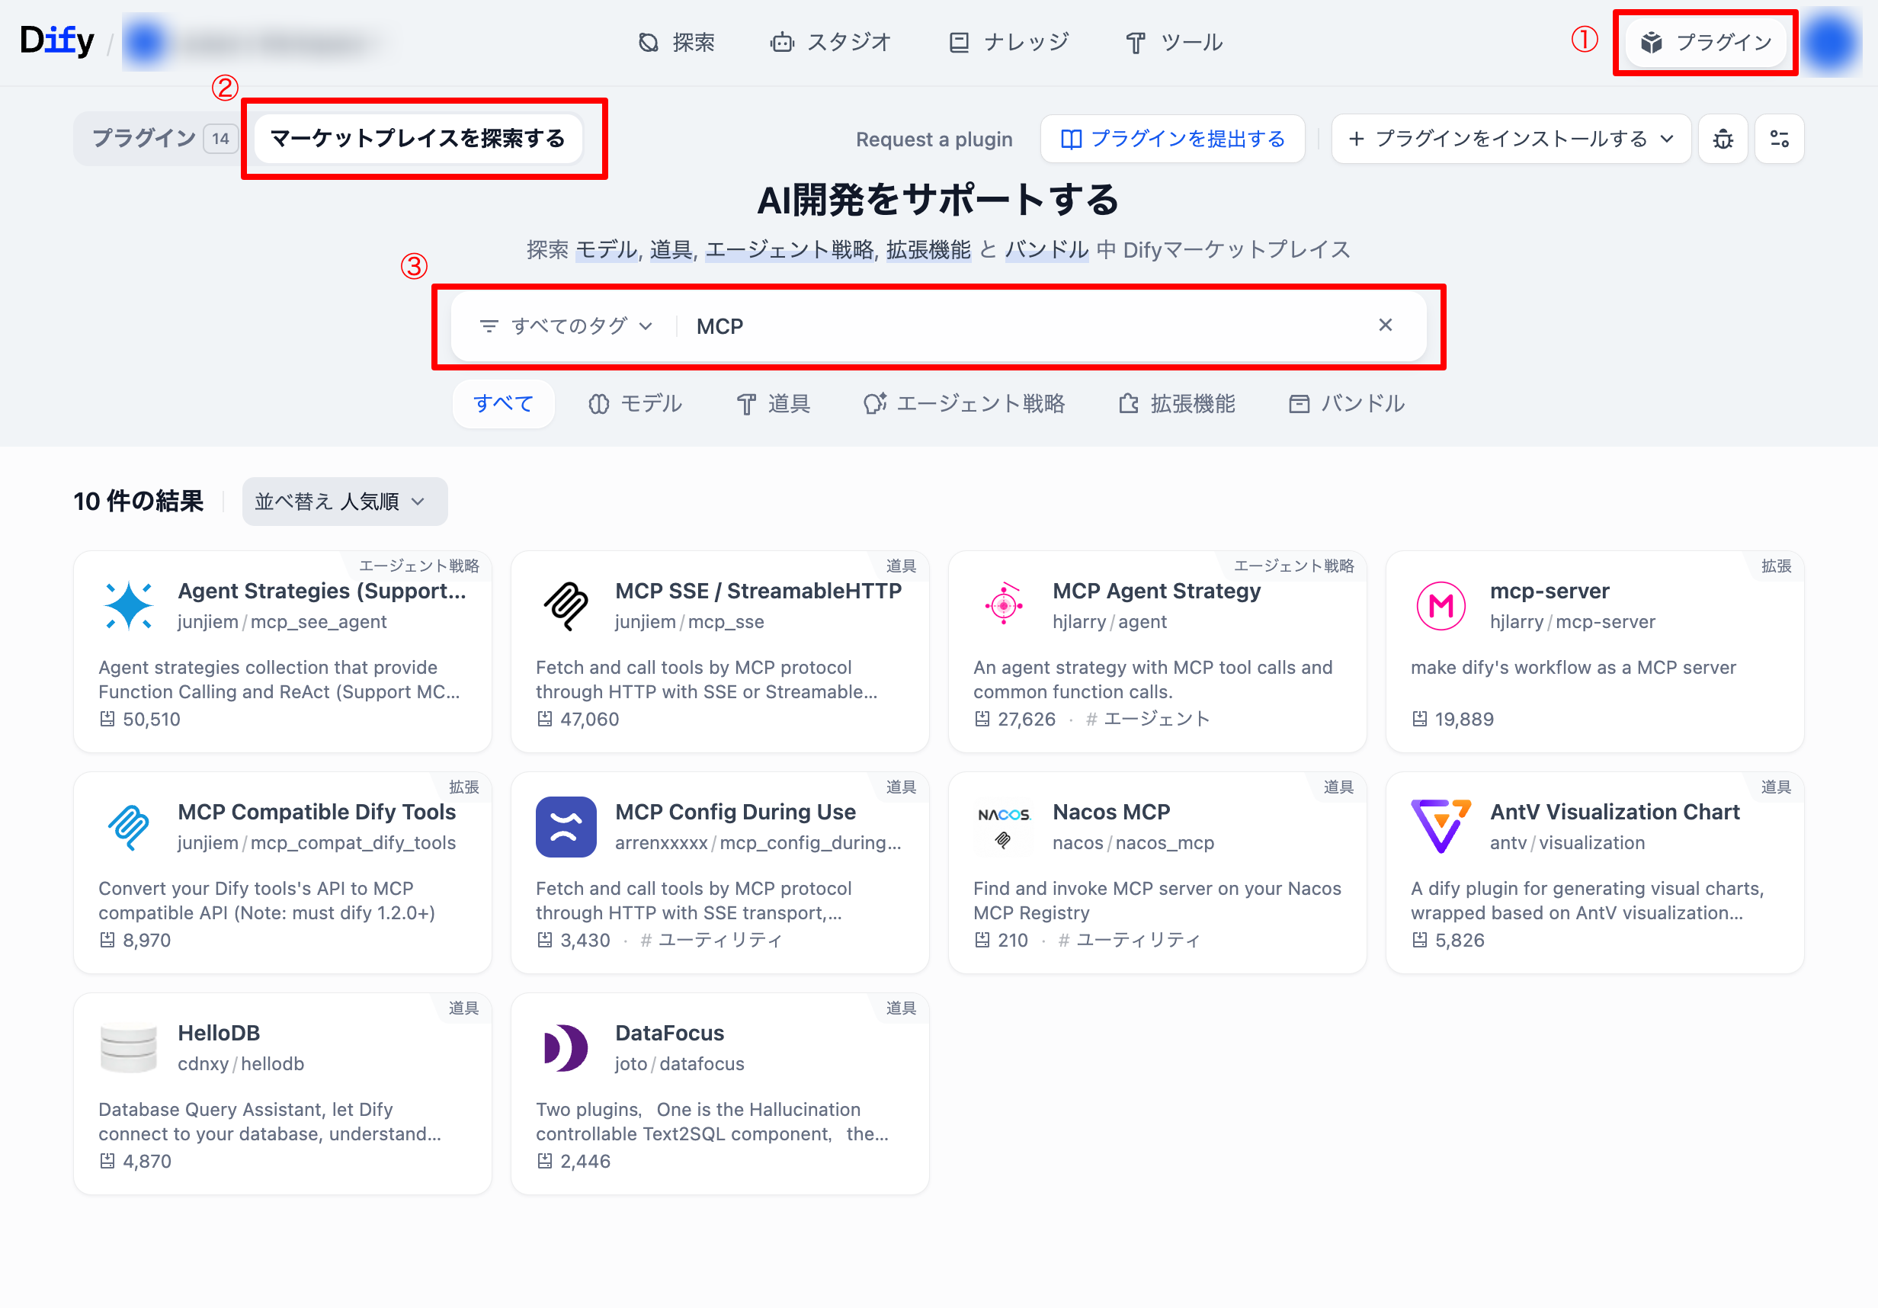Click the Dify logo
The height and width of the screenshot is (1308, 1878).
57,41
